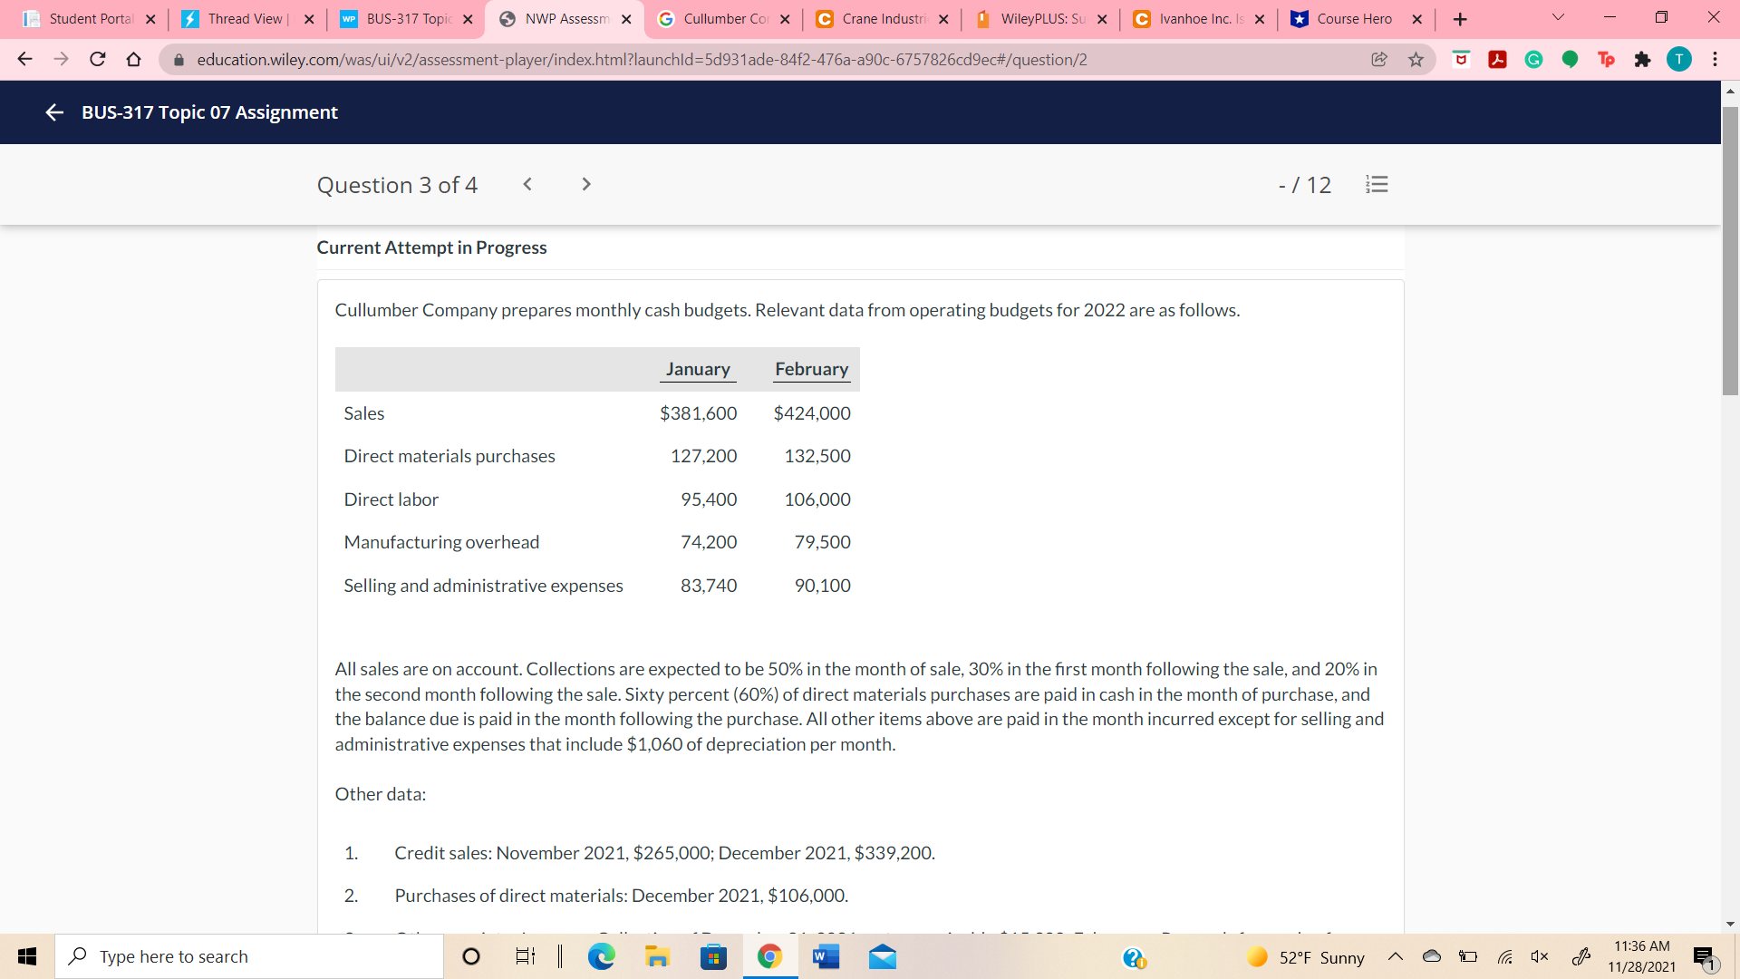This screenshot has height=979, width=1740.
Task: Reload the assessment page
Action: [97, 59]
